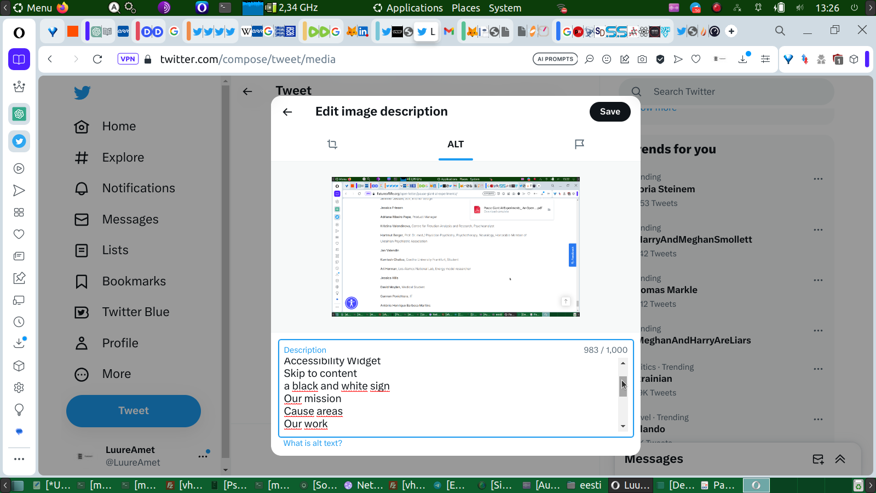Open the Places menu
Screen dimensions: 876x493
coord(466,8)
